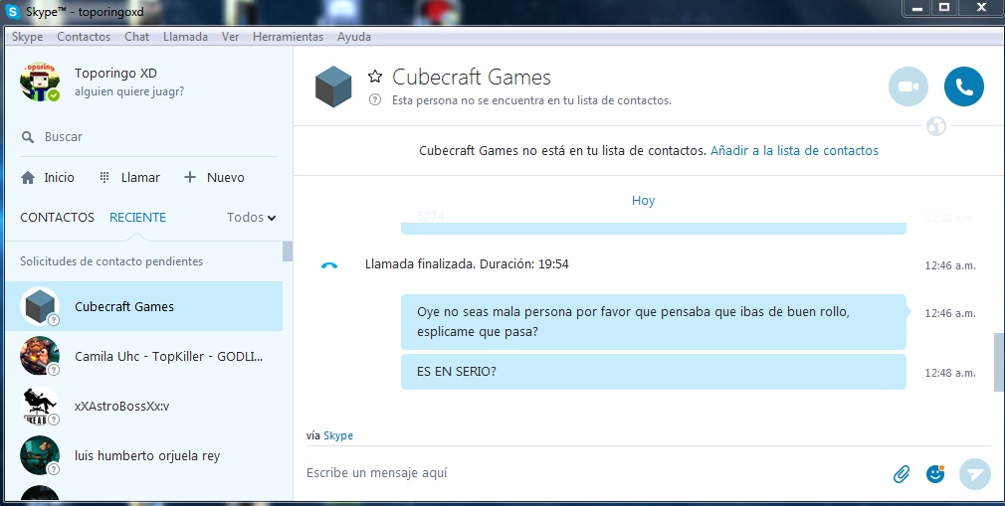Image resolution: width=1005 pixels, height=506 pixels.
Task: Click the Toporingo XD display name
Action: click(x=115, y=73)
